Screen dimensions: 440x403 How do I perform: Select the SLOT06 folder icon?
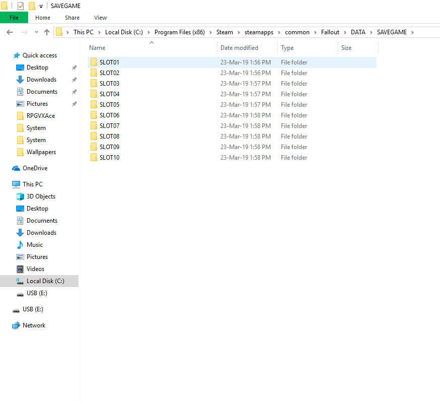tap(94, 115)
